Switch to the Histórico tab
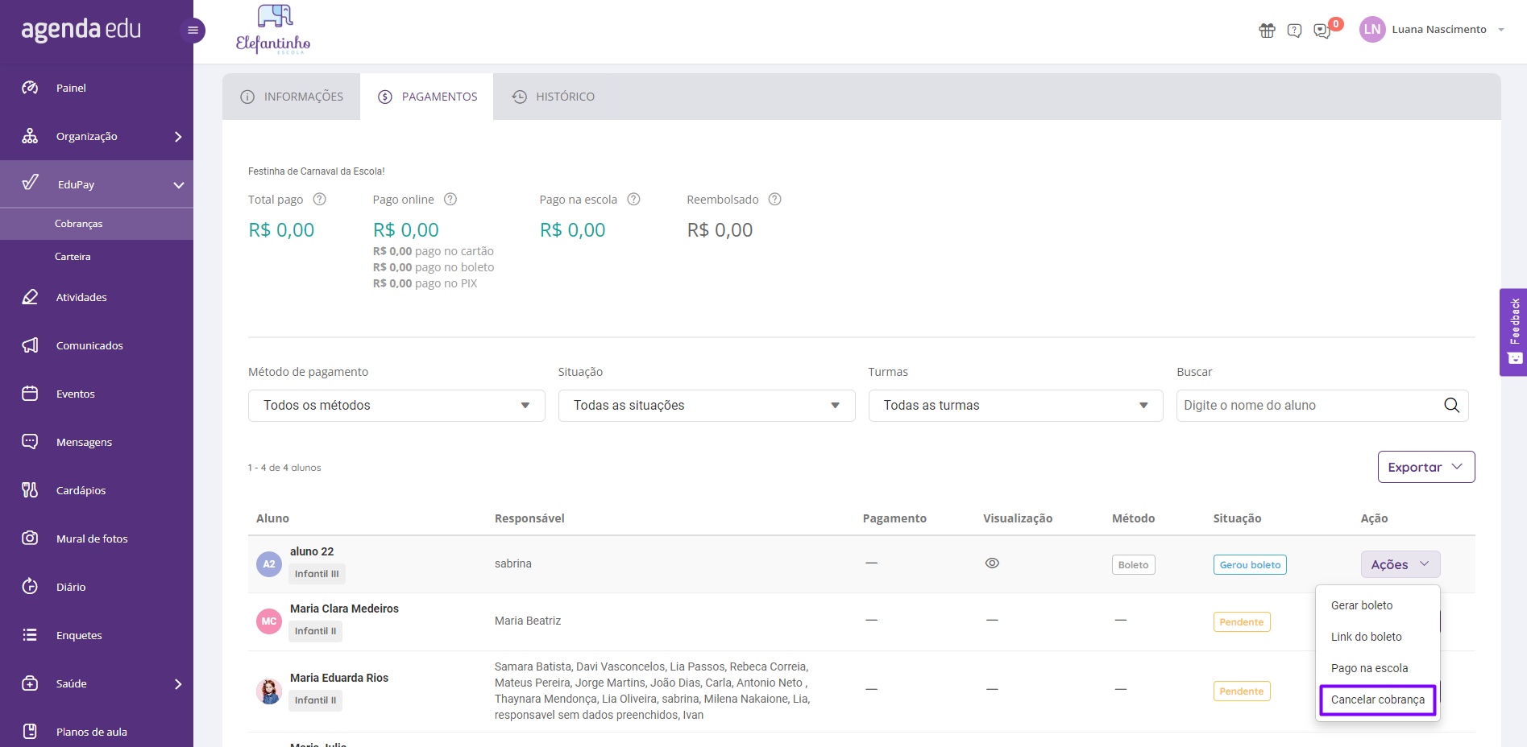1527x747 pixels. [x=554, y=97]
